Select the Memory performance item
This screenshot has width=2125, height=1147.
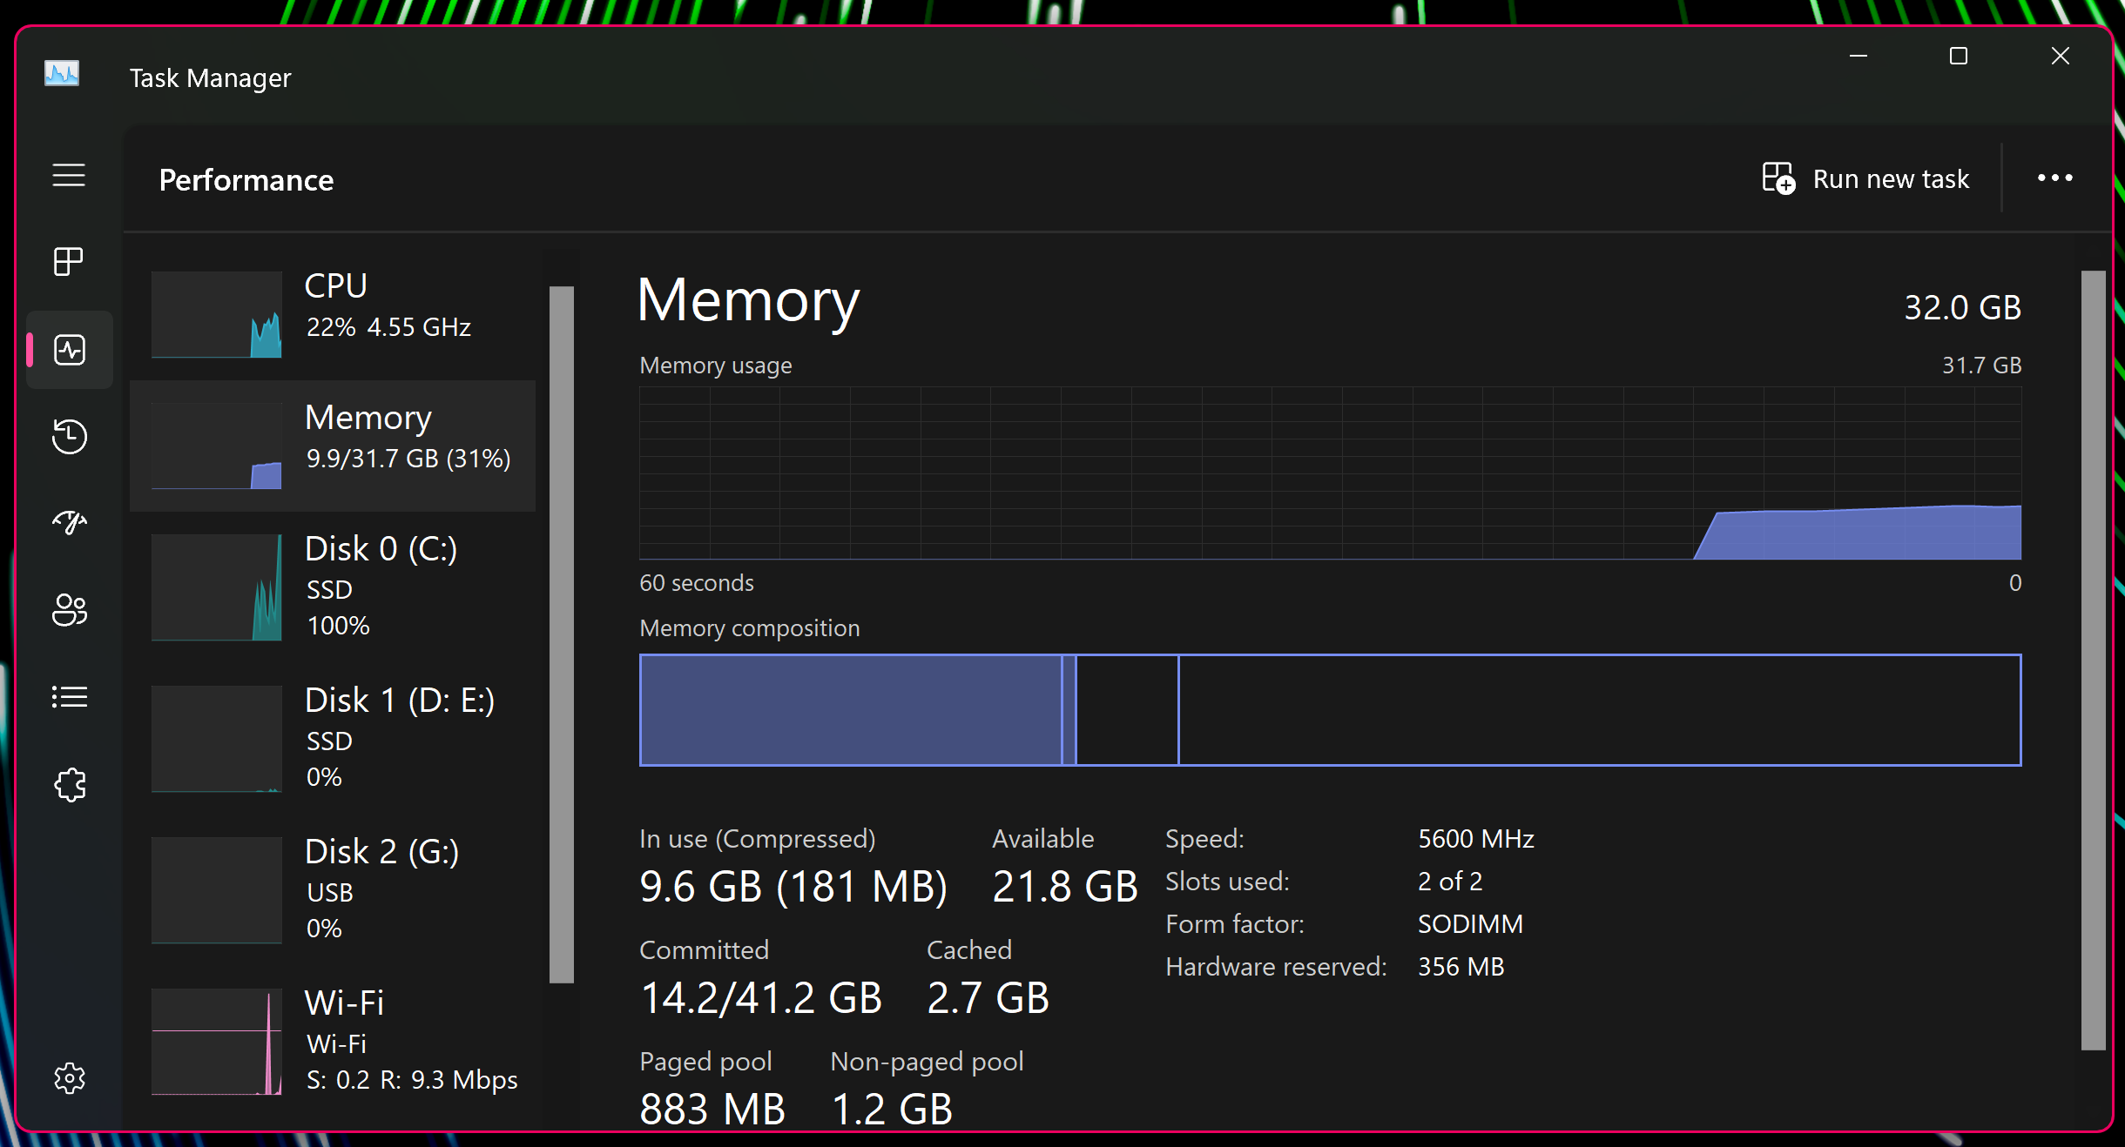[x=333, y=446]
